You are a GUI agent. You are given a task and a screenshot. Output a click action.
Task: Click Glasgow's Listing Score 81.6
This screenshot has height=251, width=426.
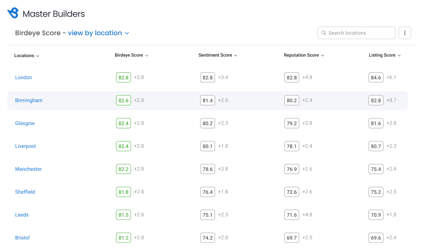(376, 123)
